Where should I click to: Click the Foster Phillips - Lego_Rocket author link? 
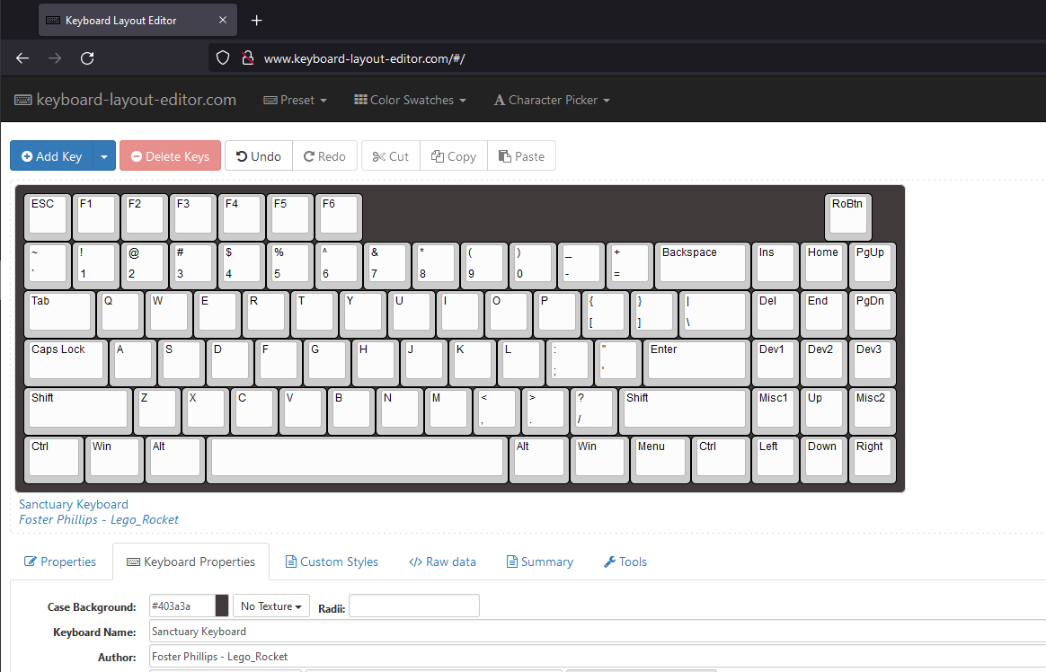99,519
